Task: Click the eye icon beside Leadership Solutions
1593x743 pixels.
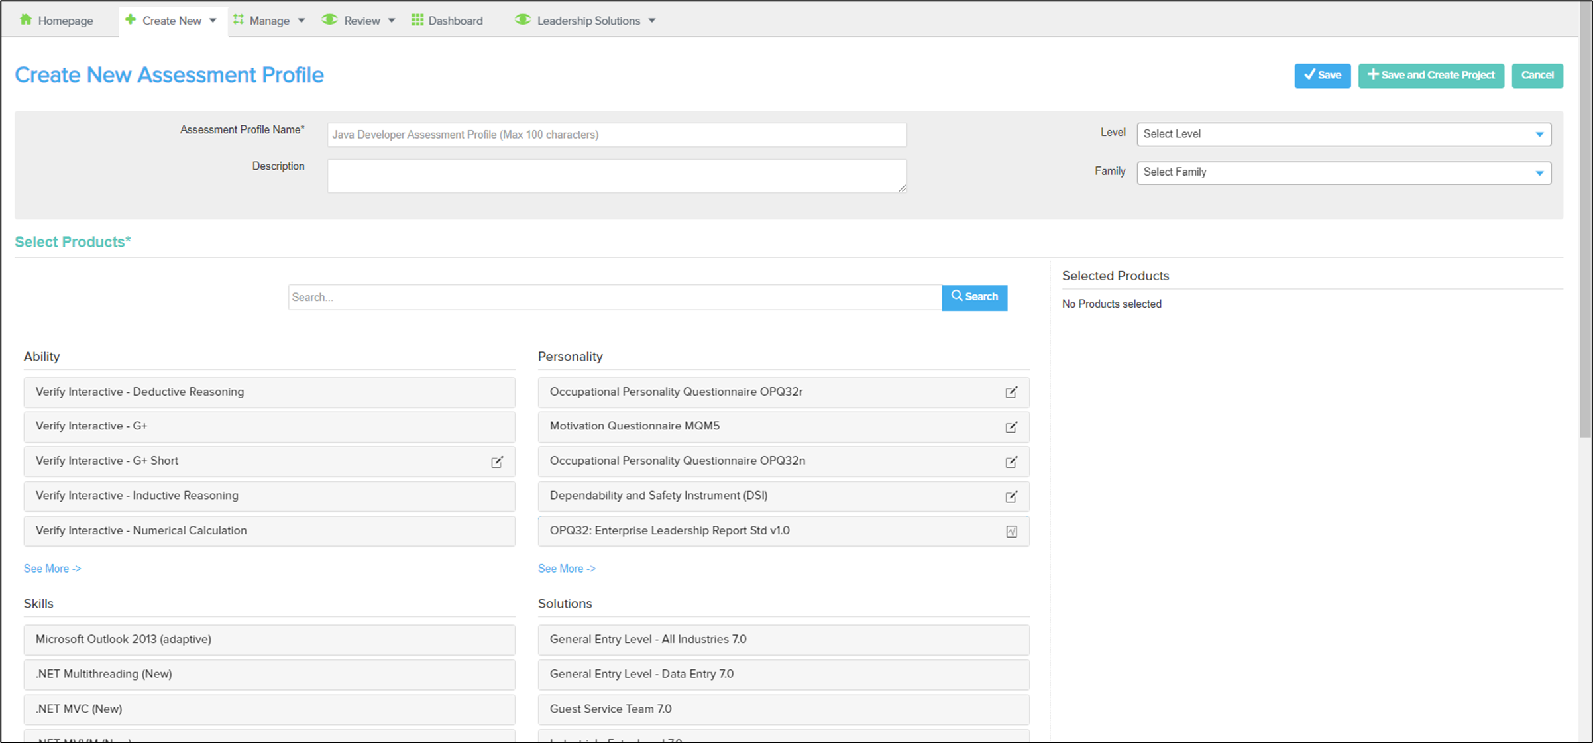Action: 523,20
